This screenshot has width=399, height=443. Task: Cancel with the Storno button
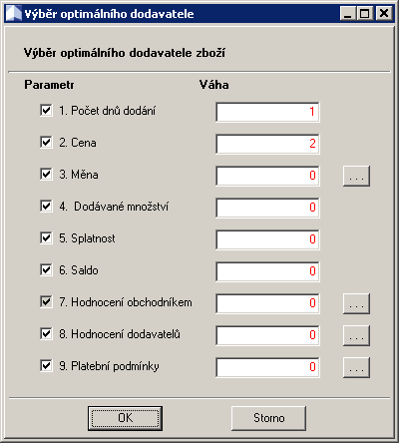click(268, 418)
